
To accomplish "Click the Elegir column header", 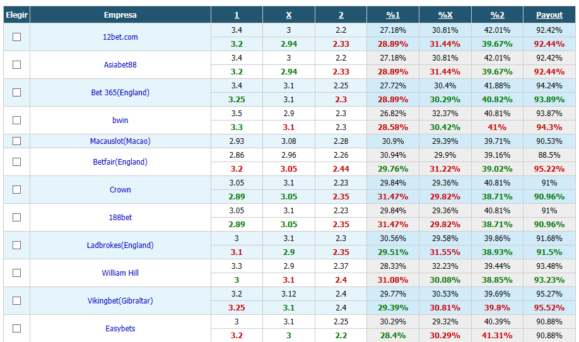I will [16, 15].
